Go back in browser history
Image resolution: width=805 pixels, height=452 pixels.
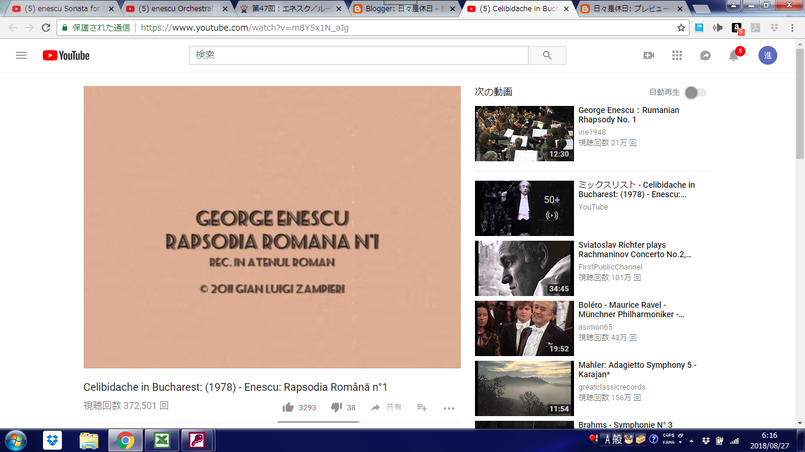click(12, 28)
